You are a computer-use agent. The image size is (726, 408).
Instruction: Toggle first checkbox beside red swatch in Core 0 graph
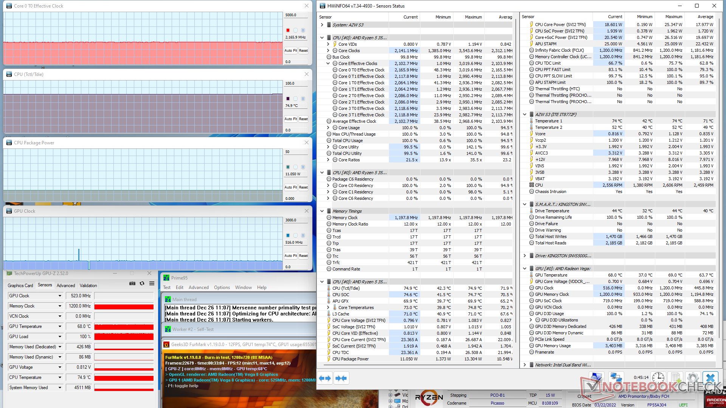pos(296,30)
